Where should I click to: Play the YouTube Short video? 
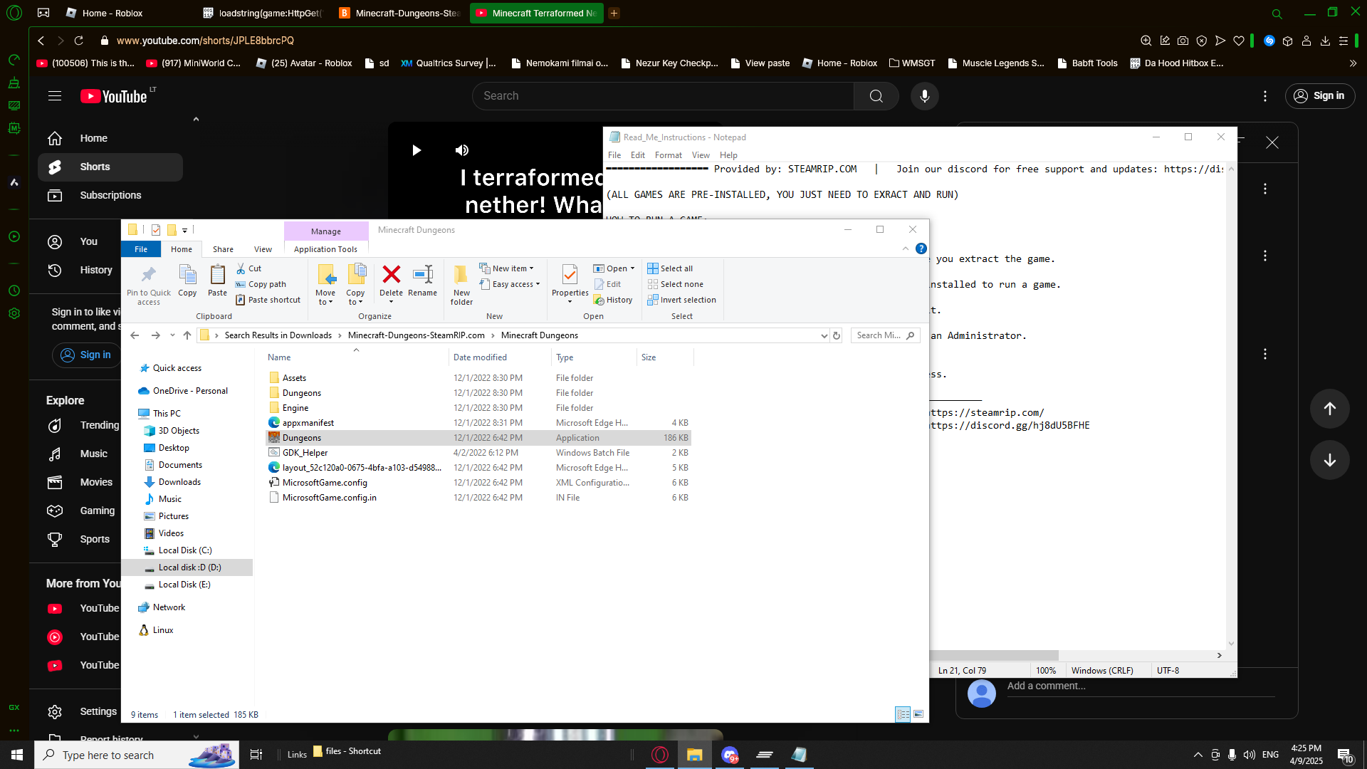(x=417, y=150)
